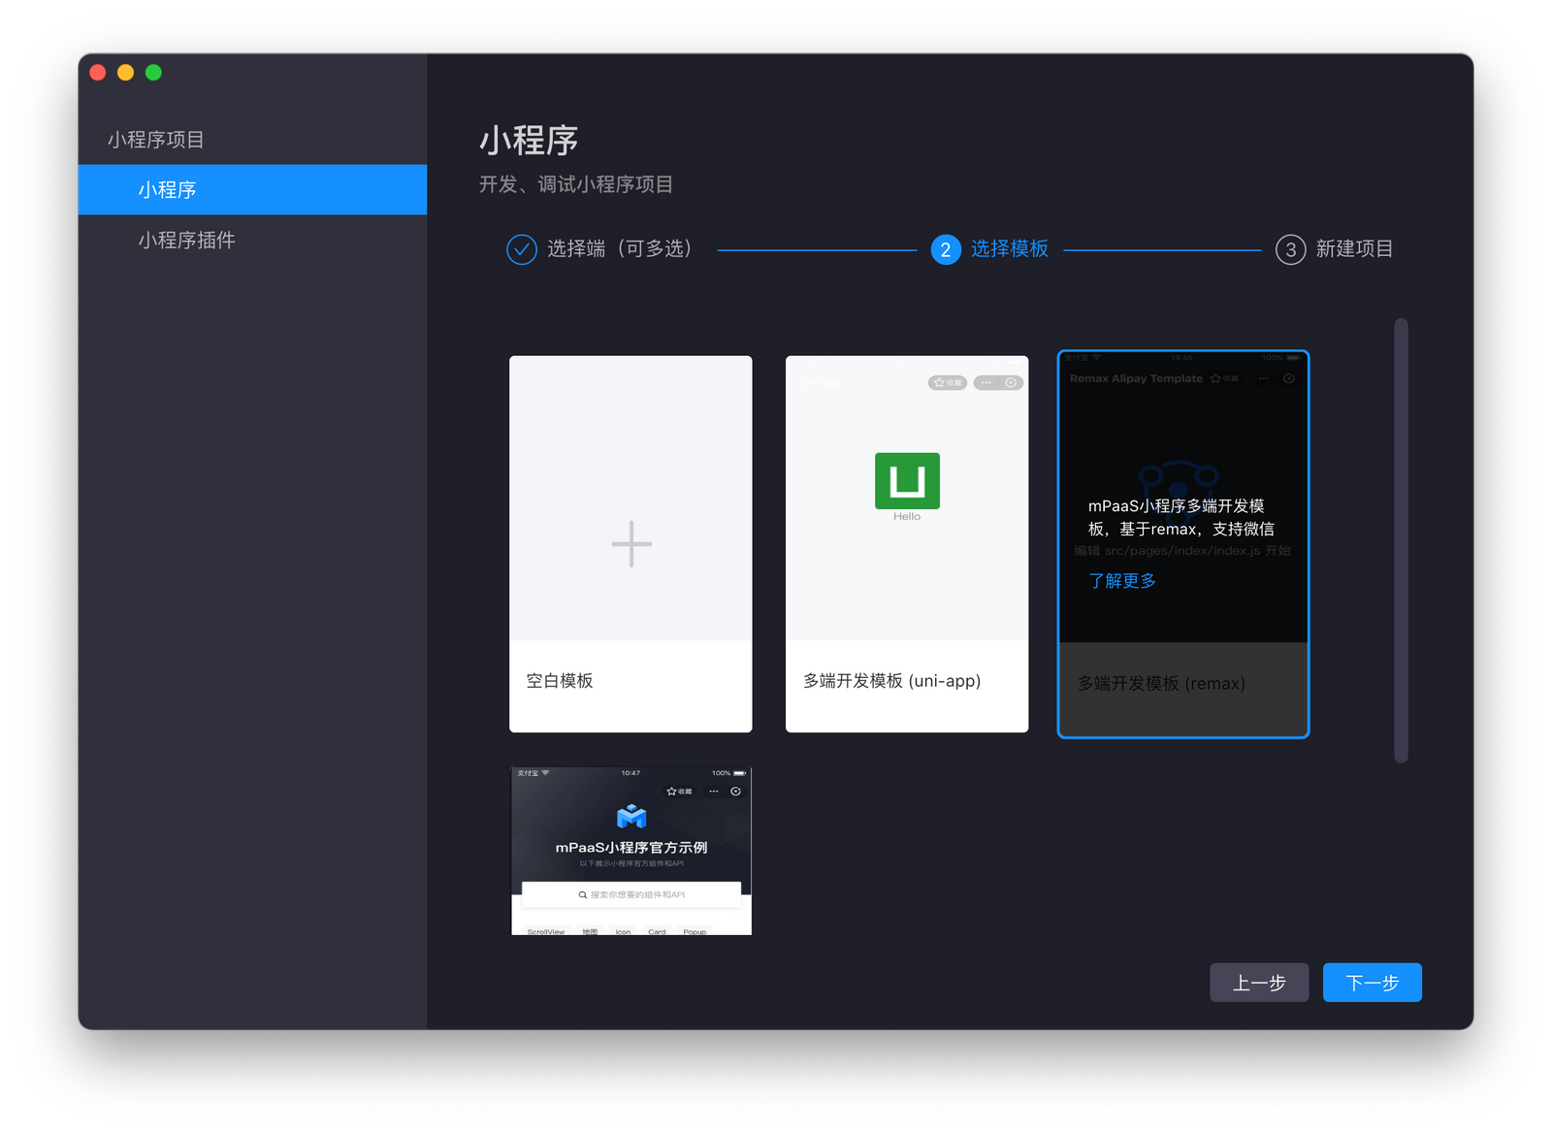Click the 空白模板 label text
Image resolution: width=1552 pixels, height=1133 pixels.
coord(560,681)
